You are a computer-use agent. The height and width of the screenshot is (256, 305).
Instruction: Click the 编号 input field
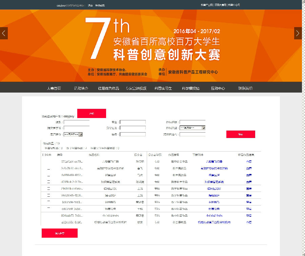[x=133, y=134]
